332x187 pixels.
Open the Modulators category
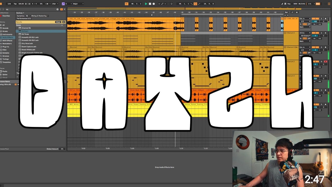7,44
